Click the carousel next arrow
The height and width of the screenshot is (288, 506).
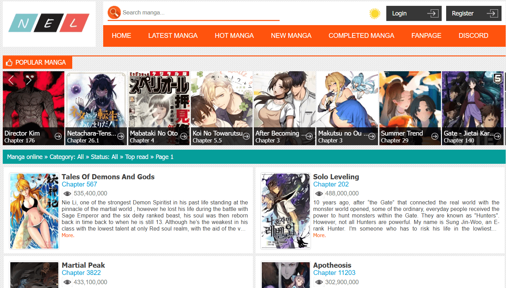29,80
